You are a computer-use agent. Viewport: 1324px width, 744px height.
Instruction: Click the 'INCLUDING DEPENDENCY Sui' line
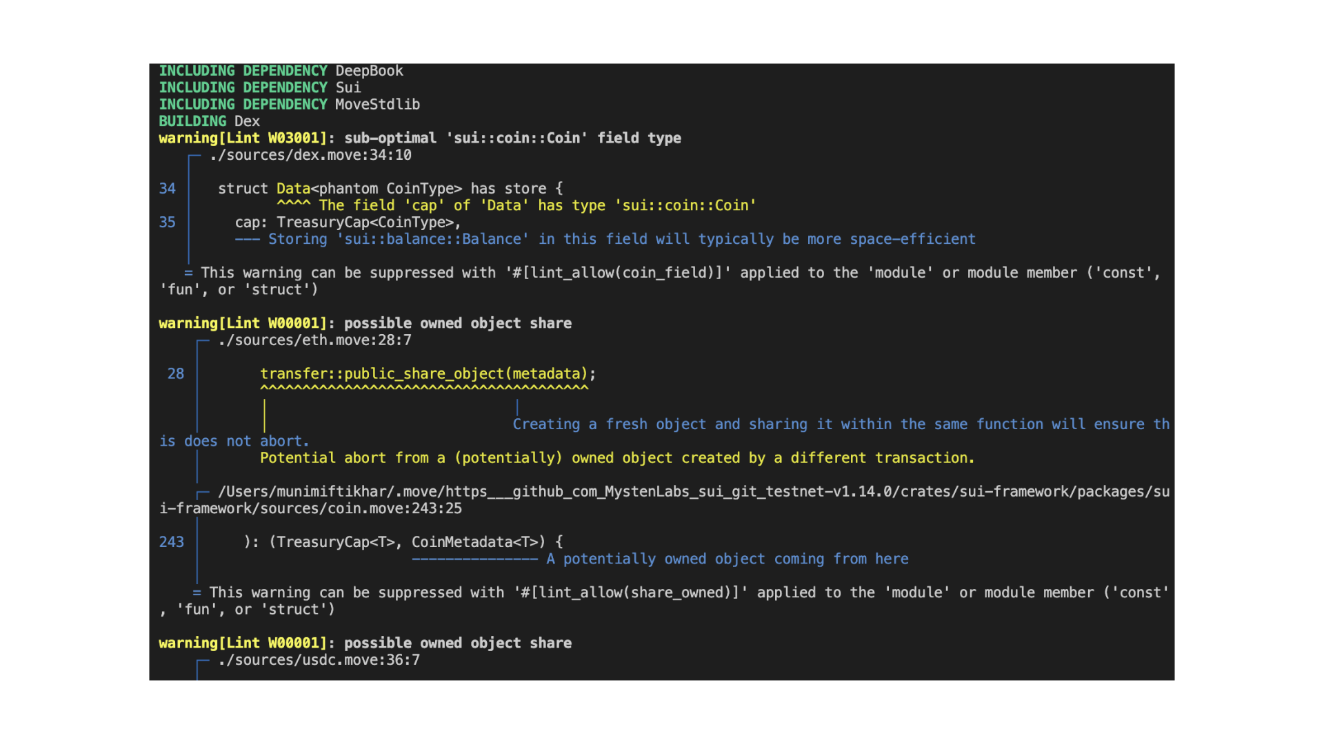260,87
